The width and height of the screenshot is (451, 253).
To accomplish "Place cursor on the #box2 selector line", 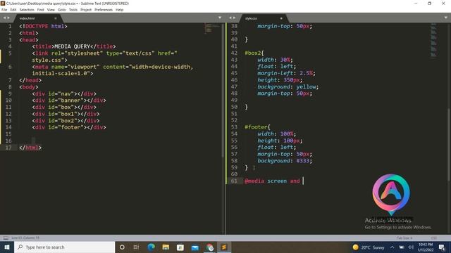I will pyautogui.click(x=254, y=53).
